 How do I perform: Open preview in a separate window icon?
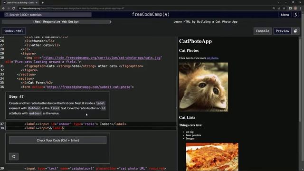[x=295, y=31]
